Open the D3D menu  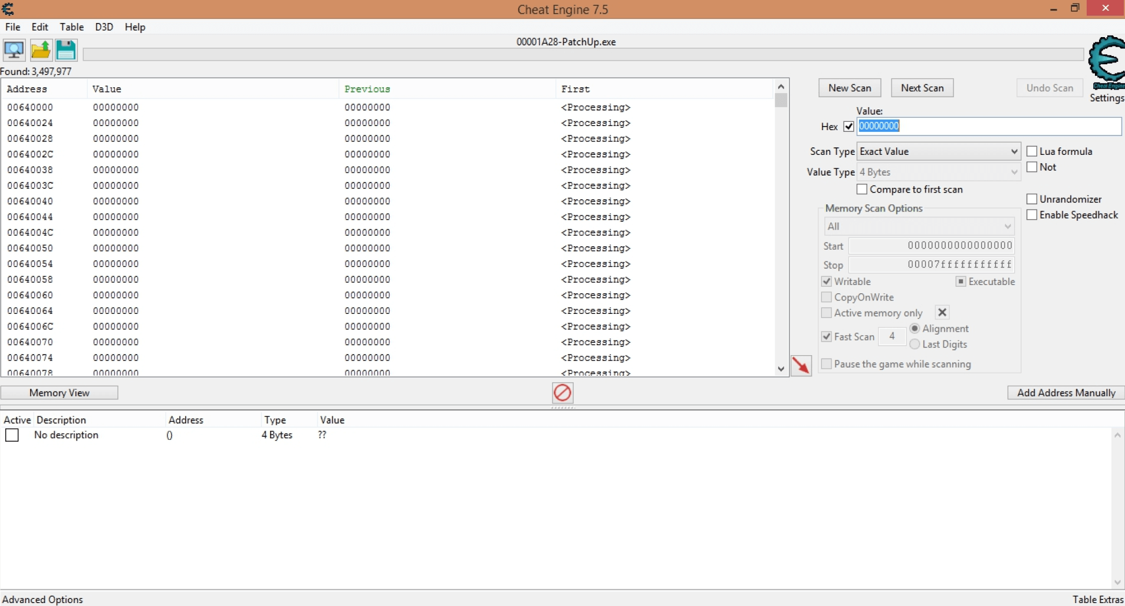click(104, 27)
